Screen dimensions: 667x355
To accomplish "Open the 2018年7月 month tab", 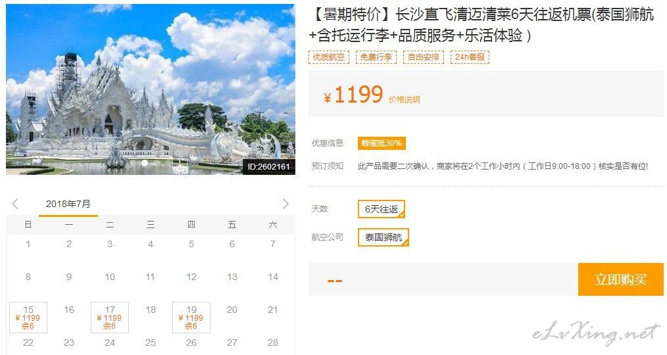I will (x=68, y=204).
